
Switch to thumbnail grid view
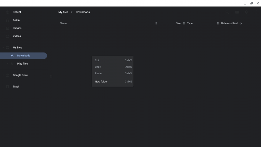point(237,12)
